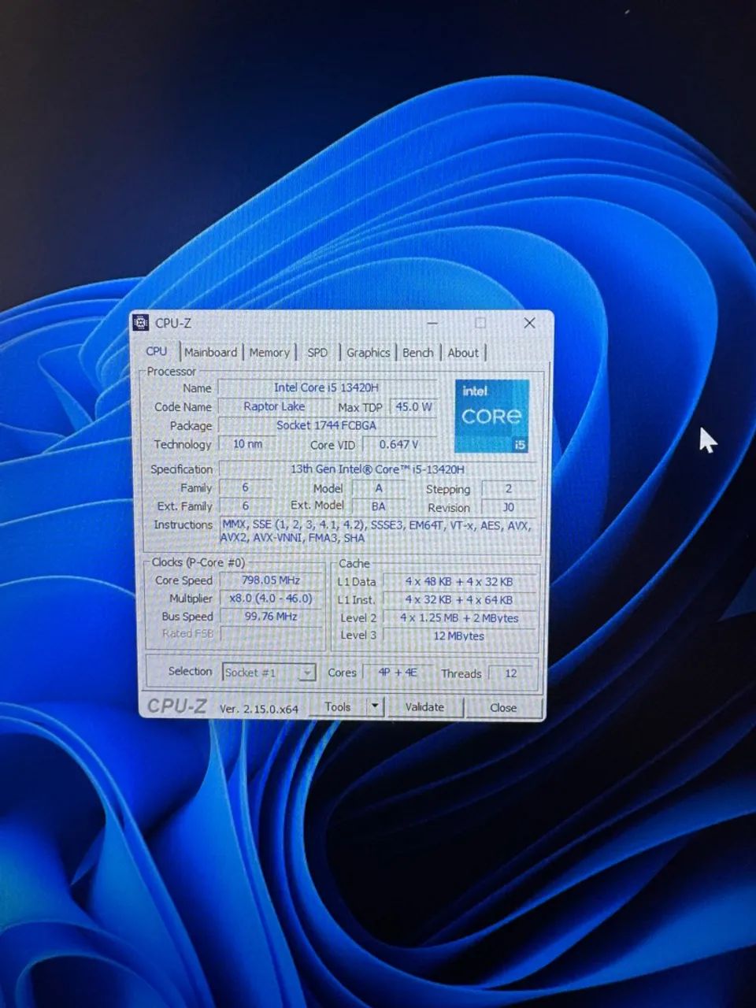Click the Code Name value Raptor Lake
Image resolution: width=756 pixels, height=1008 pixels.
click(274, 406)
